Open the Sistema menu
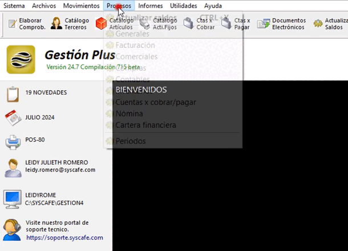Image resolution: width=348 pixels, height=251 pixels. click(x=14, y=6)
